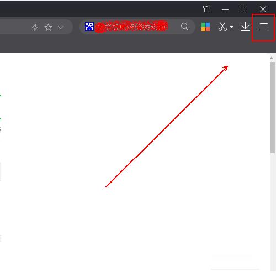
Task: Click the Baidu paw search engine icon
Action: [89, 27]
